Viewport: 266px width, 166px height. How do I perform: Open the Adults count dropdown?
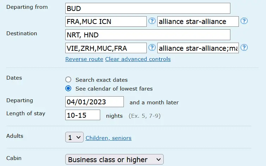[74, 137]
